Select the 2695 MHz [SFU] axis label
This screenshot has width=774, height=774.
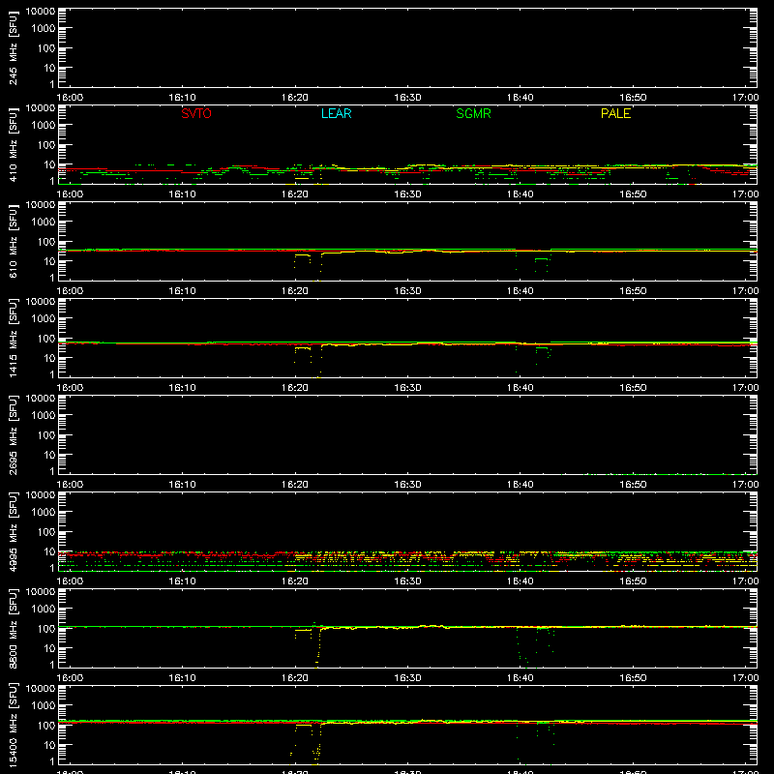(13, 434)
